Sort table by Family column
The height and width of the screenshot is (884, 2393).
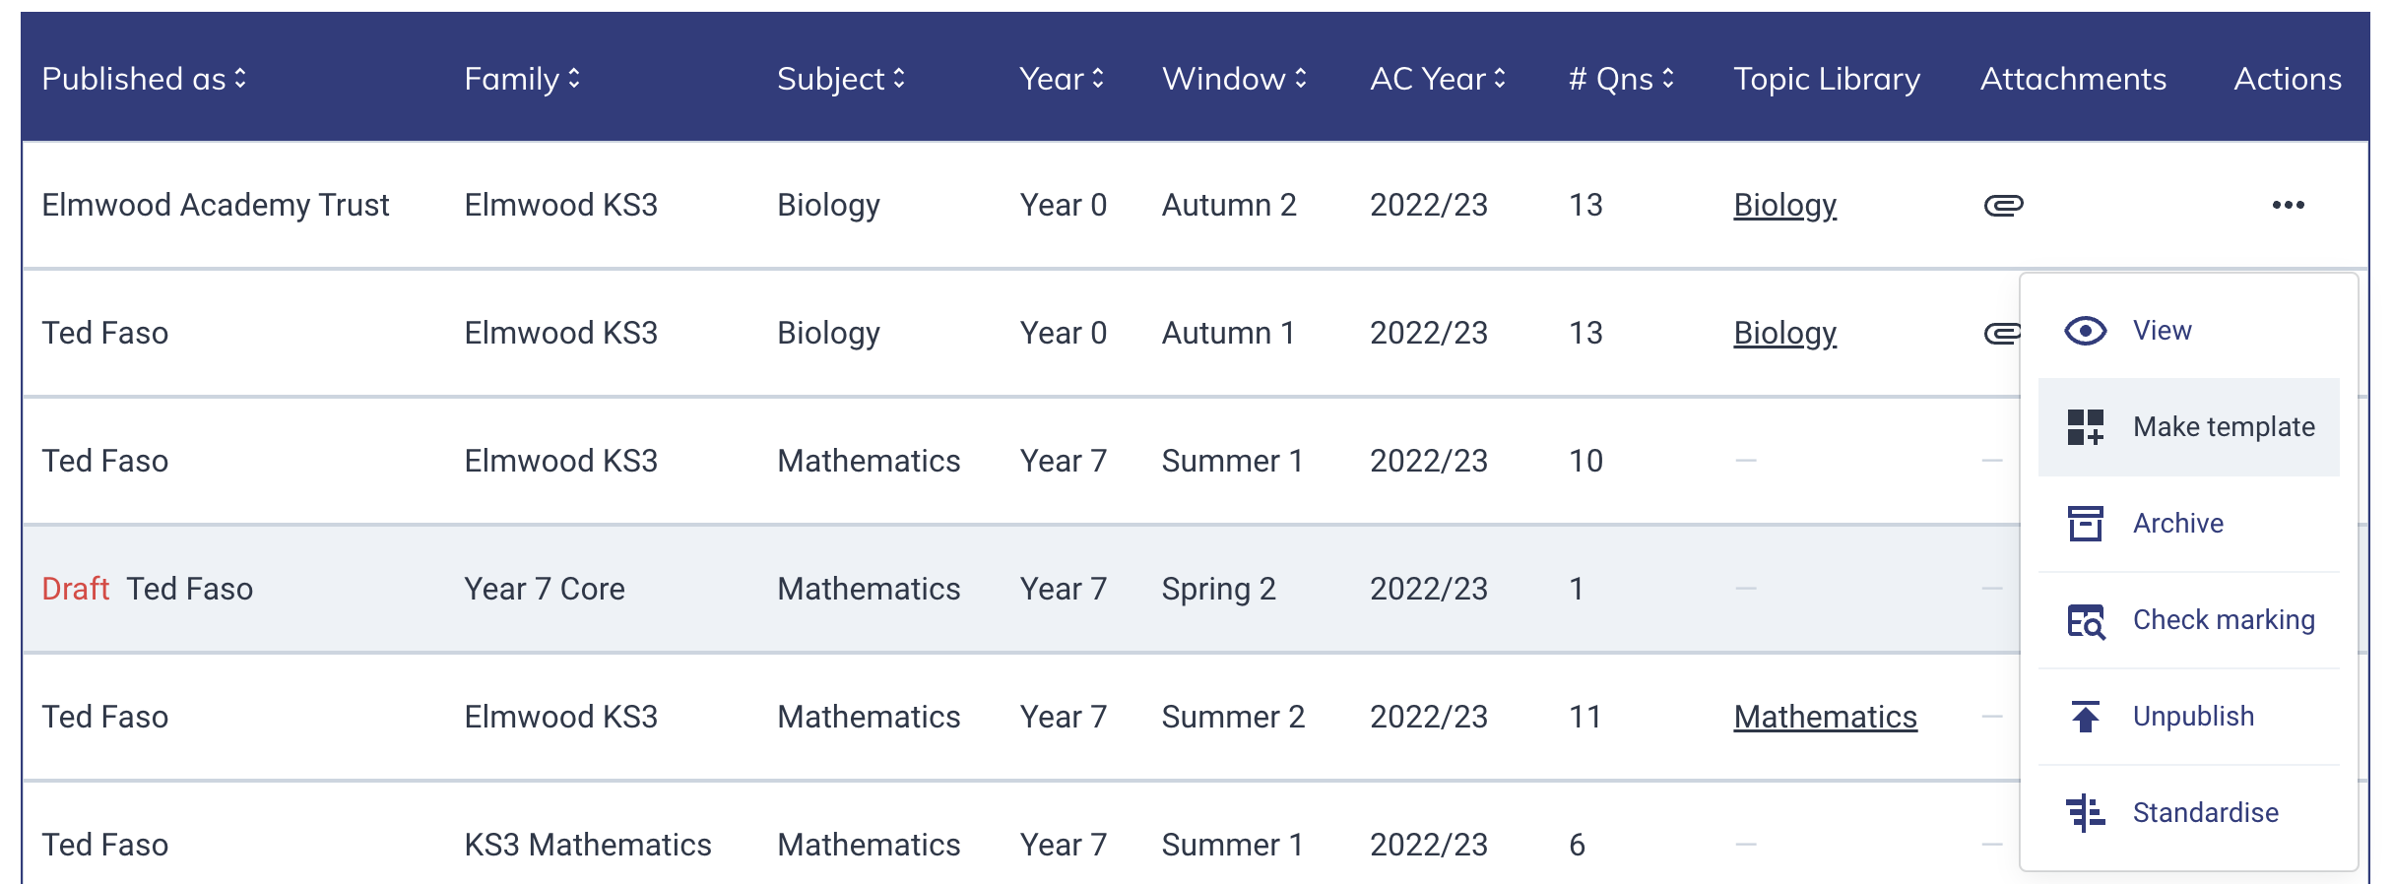pos(522,79)
